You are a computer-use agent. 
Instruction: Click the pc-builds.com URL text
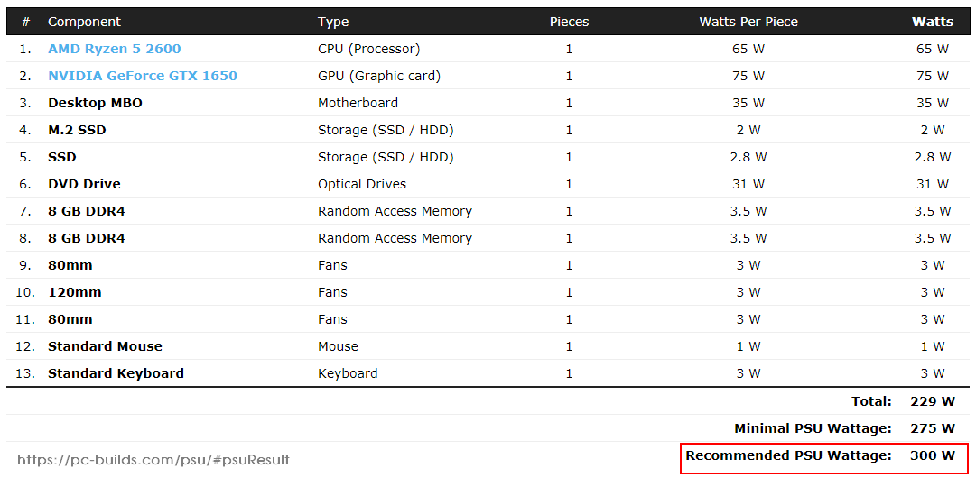(x=153, y=460)
